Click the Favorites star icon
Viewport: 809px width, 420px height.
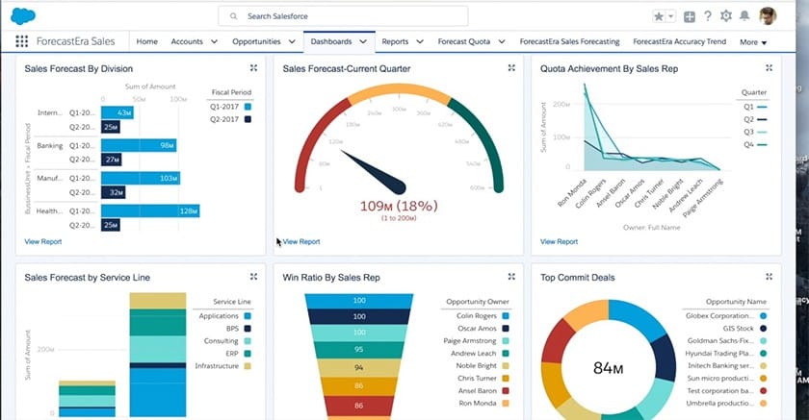pyautogui.click(x=659, y=16)
